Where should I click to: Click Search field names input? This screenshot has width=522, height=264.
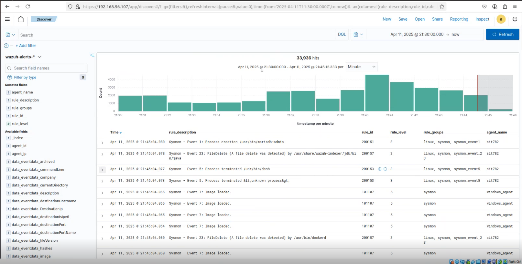pyautogui.click(x=46, y=68)
